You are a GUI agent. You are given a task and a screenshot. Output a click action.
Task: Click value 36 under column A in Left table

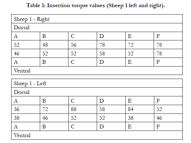pyautogui.click(x=16, y=109)
